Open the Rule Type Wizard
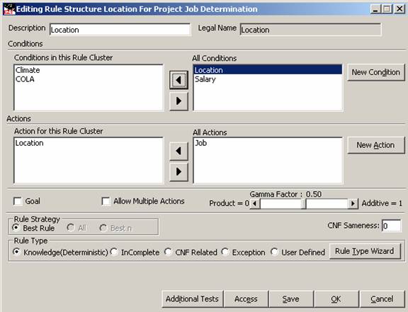 (x=365, y=251)
